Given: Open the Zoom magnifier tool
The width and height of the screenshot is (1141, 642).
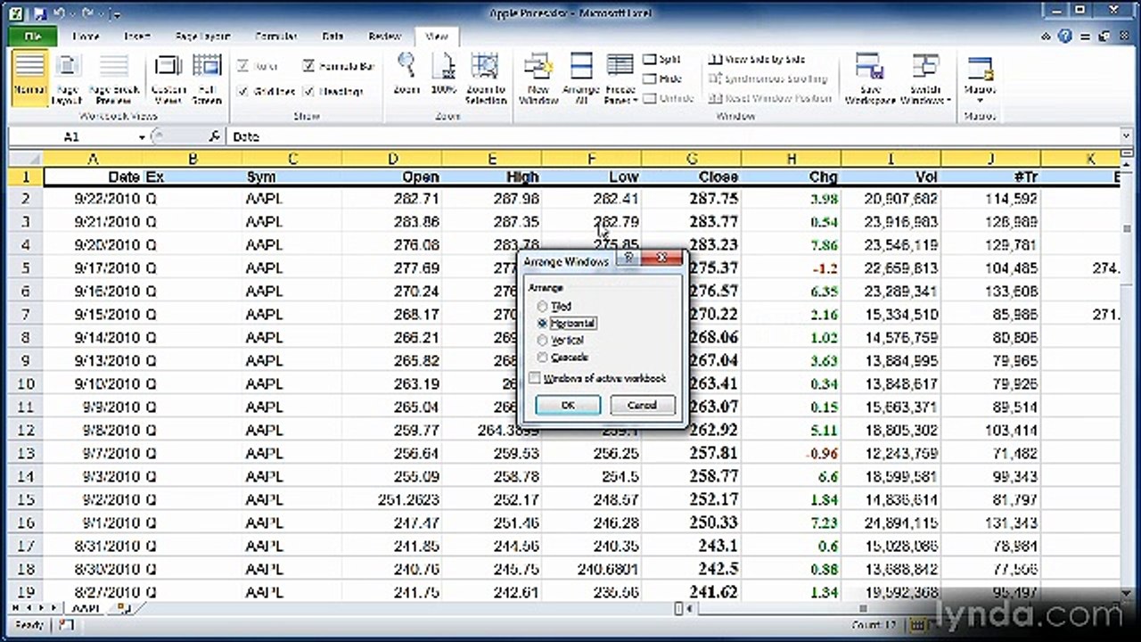Looking at the screenshot, I should [406, 74].
